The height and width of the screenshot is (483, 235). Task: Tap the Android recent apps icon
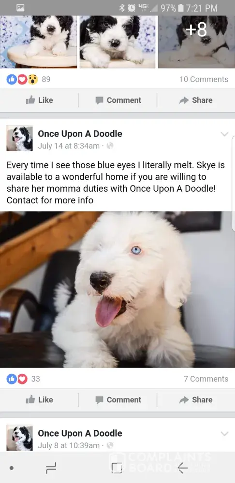(x=51, y=468)
